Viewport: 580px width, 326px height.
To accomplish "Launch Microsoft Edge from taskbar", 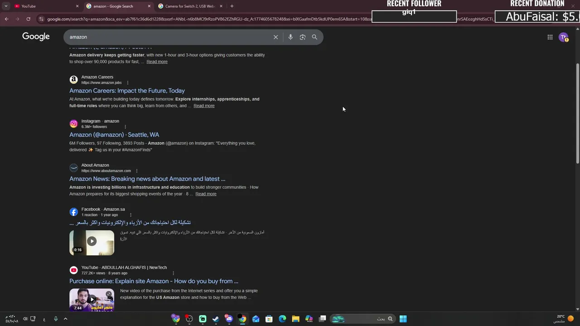I will coord(282,319).
